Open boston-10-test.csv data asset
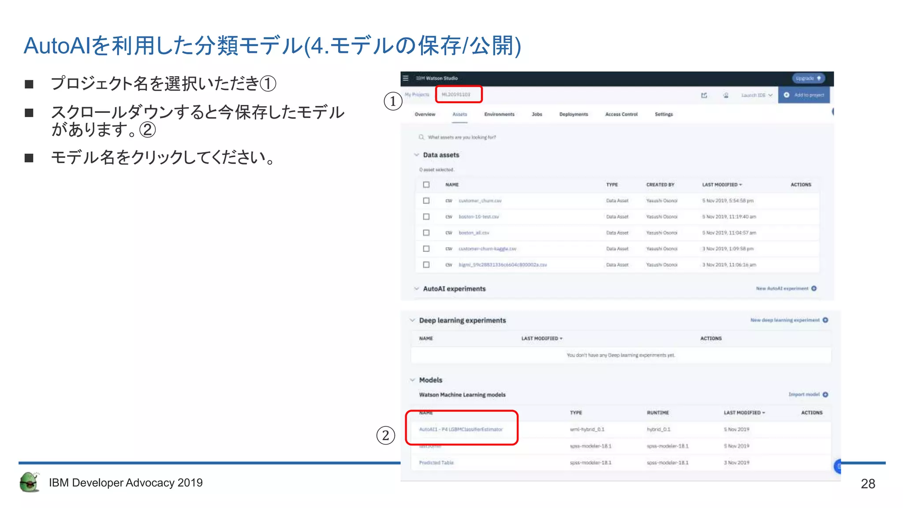Screen dimensions: 903x508 point(479,217)
